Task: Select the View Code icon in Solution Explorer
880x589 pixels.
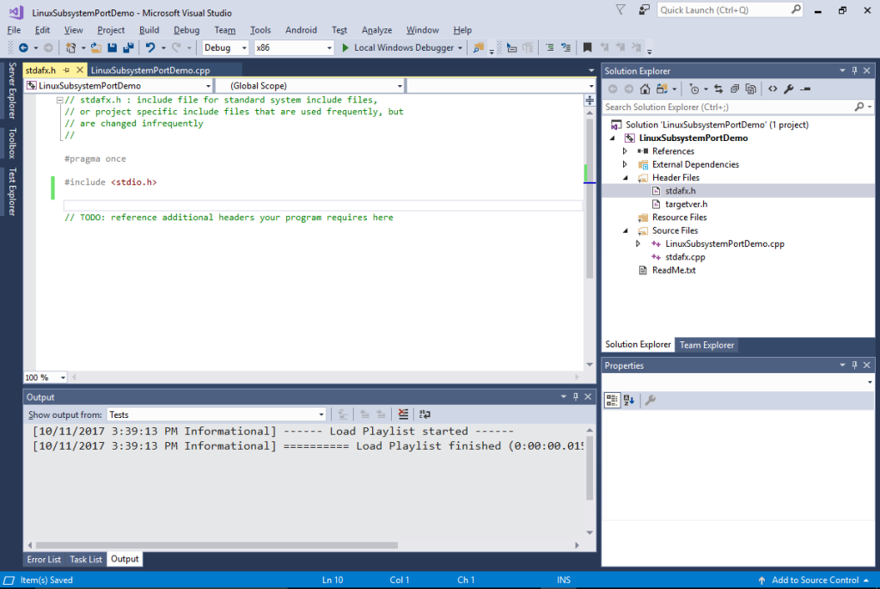Action: [772, 89]
